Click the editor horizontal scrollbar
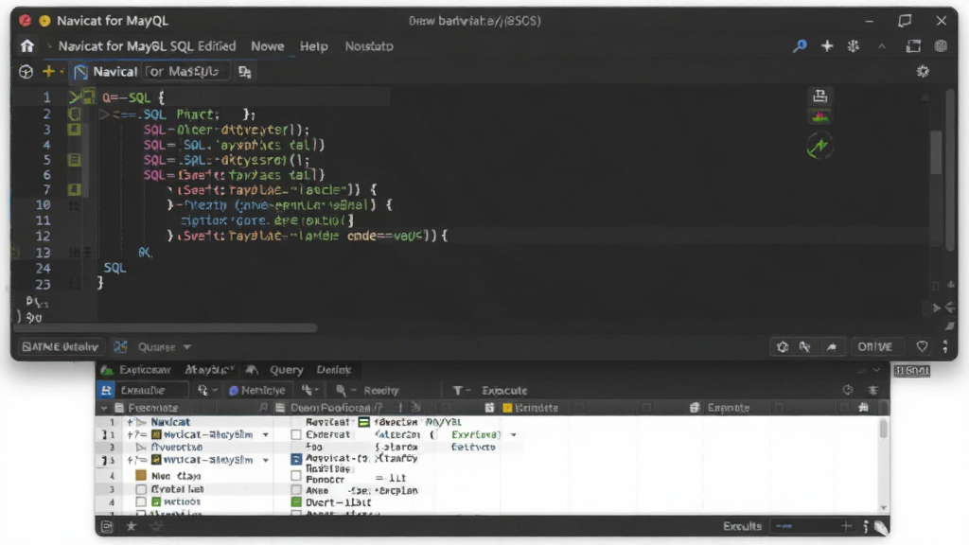 [x=166, y=327]
